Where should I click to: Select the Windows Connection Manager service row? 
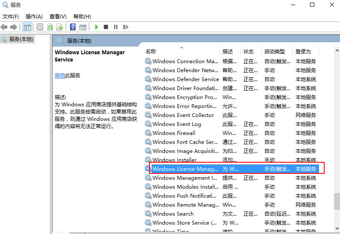click(232, 61)
